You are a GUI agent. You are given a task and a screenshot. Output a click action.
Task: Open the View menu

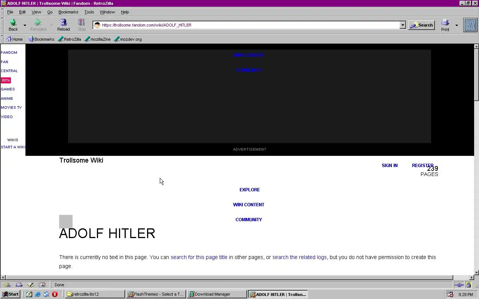[x=36, y=12]
